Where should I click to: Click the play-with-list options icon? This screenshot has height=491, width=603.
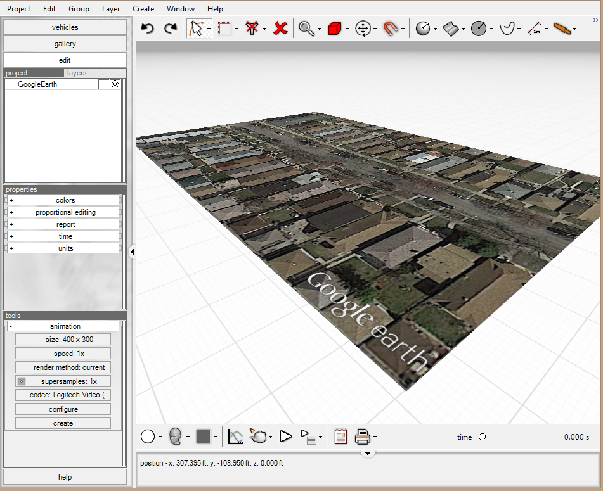(x=308, y=437)
